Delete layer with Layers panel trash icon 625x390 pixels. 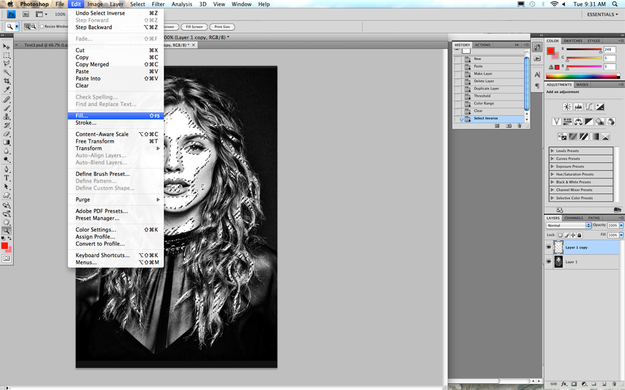[614, 384]
